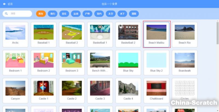
Task: Pick the Bedroom 1 backdrop
Action: [15, 63]
